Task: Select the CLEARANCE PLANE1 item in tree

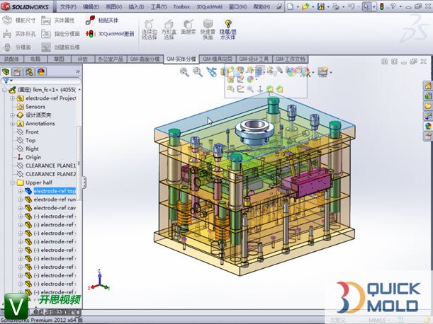Action: click(49, 166)
